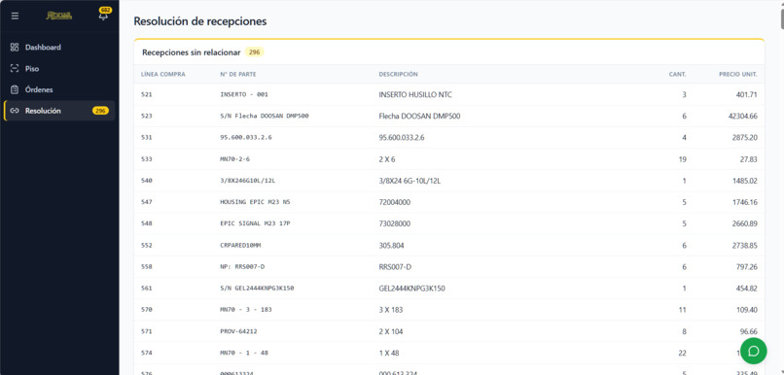This screenshot has height=375, width=784.
Task: Click the LÍNEA COMPRA column header
Action: coord(163,75)
